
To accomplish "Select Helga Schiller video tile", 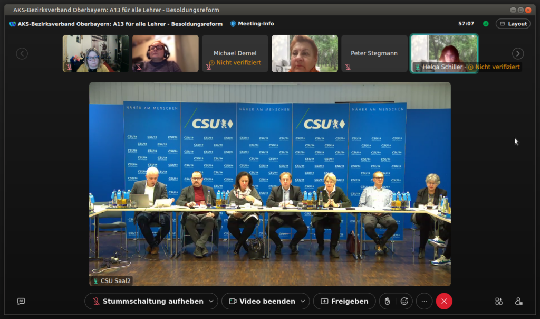I will click(444, 53).
